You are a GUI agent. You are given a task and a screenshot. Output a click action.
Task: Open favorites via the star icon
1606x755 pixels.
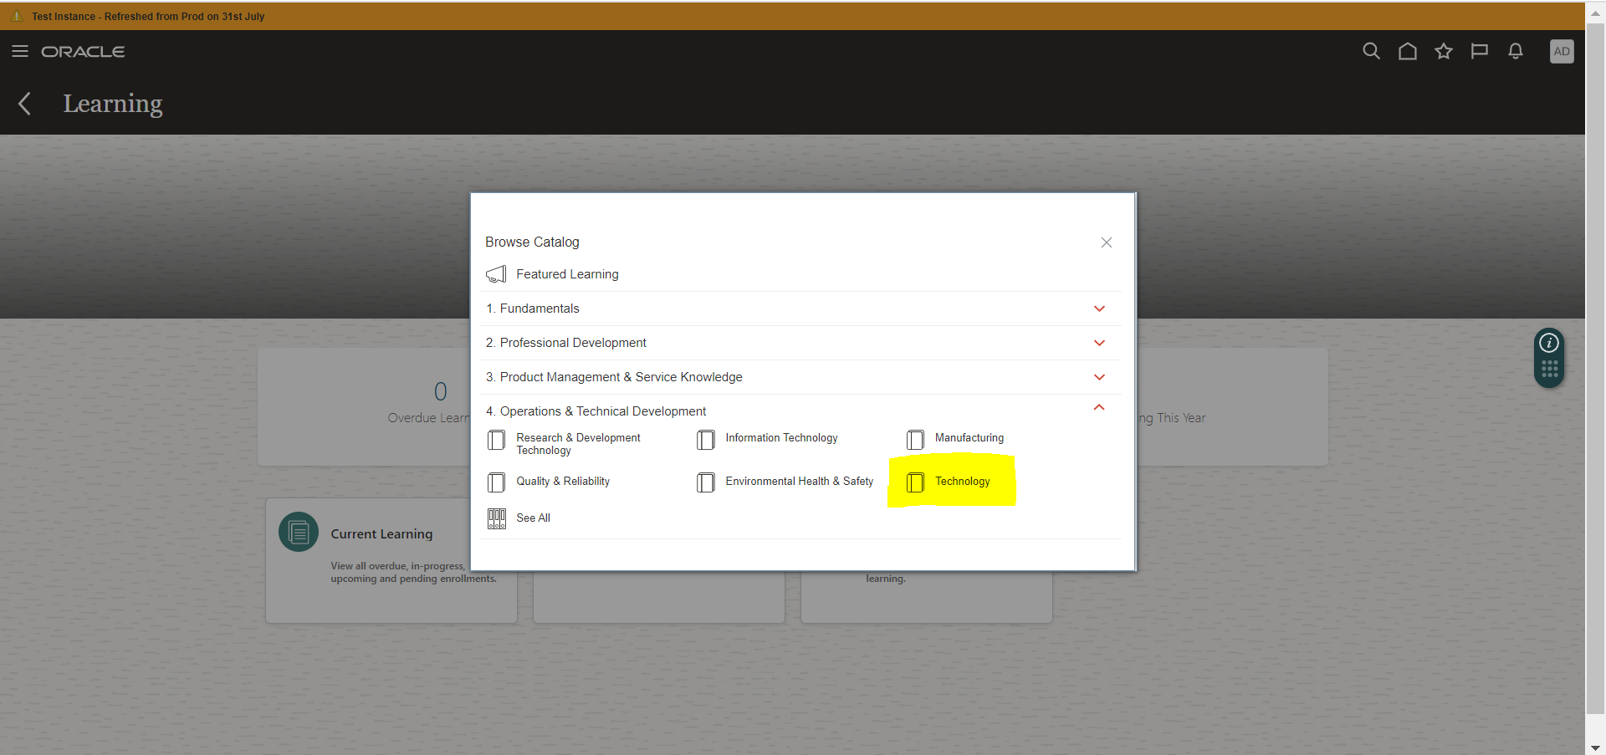1444,51
